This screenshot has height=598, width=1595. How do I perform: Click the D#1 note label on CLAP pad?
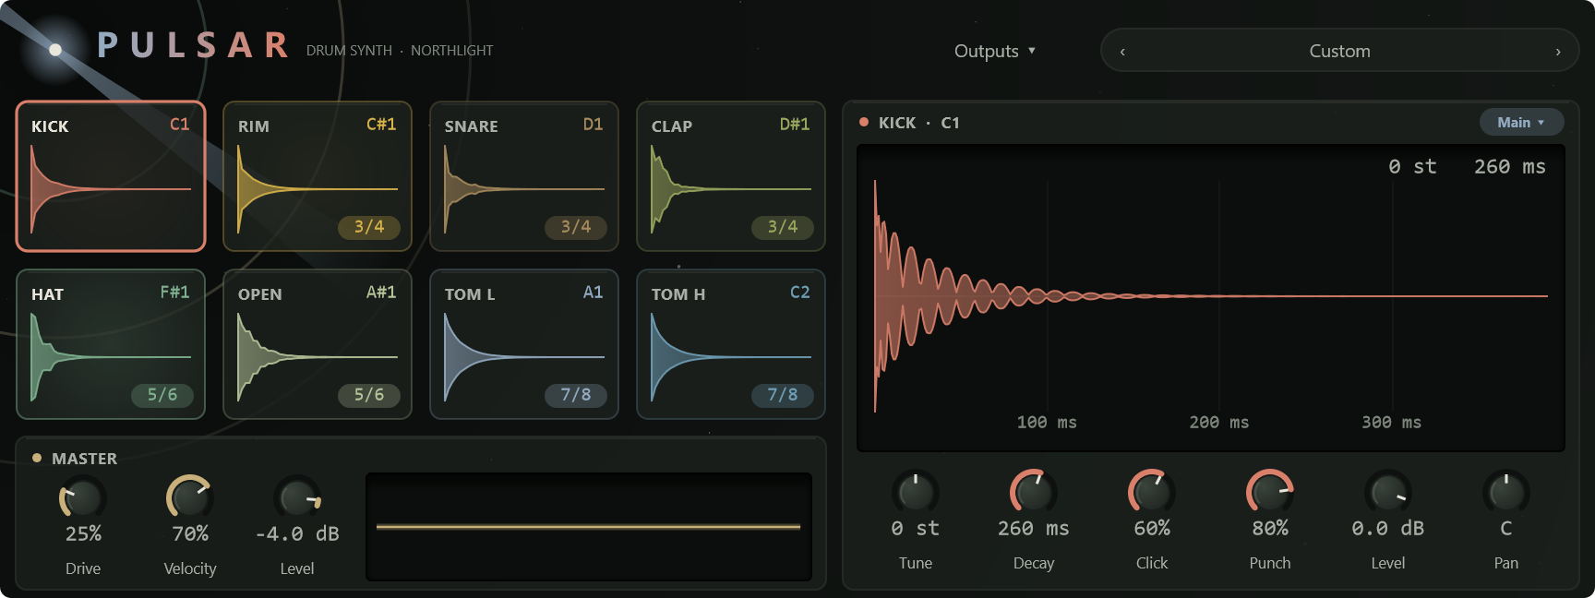pos(795,125)
